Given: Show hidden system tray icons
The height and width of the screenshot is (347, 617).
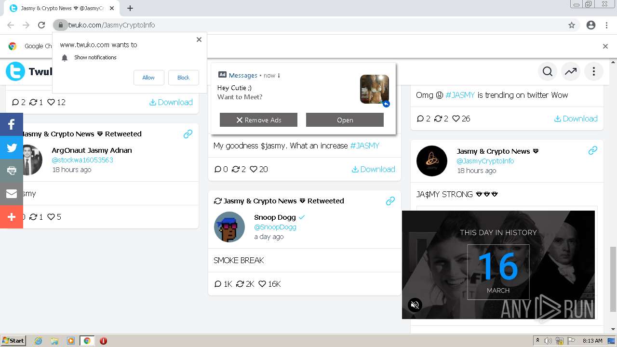Looking at the screenshot, I should click(x=537, y=341).
